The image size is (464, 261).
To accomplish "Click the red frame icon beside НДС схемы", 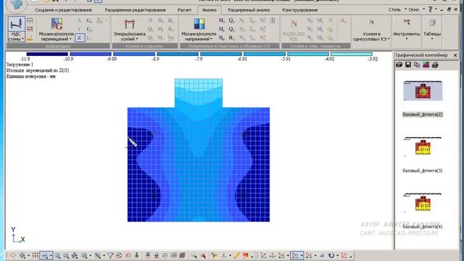I will [x=30, y=29].
